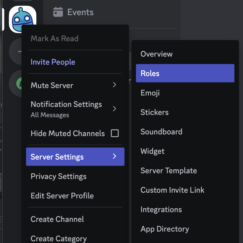Open the Events calendar icon

pyautogui.click(x=58, y=12)
